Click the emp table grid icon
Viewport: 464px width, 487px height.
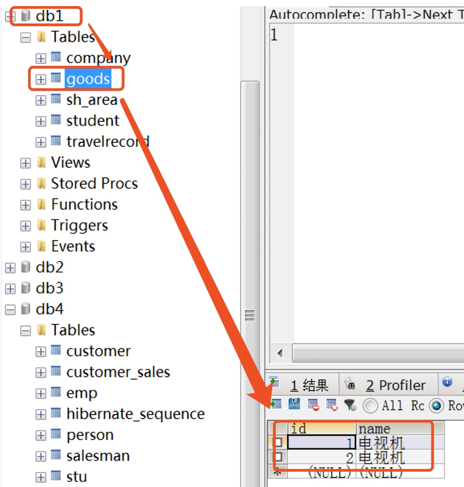pyautogui.click(x=56, y=392)
